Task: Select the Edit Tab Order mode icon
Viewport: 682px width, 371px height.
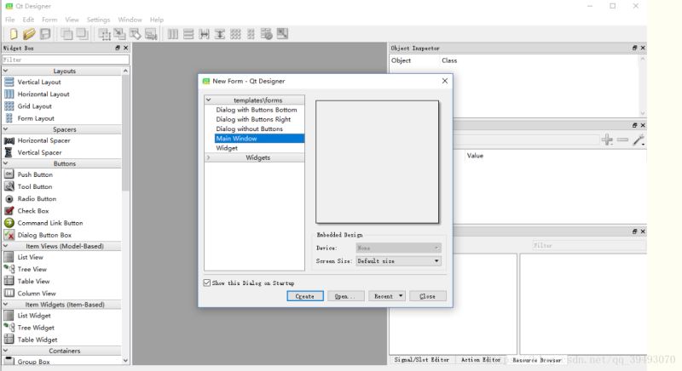Action: pyautogui.click(x=151, y=34)
